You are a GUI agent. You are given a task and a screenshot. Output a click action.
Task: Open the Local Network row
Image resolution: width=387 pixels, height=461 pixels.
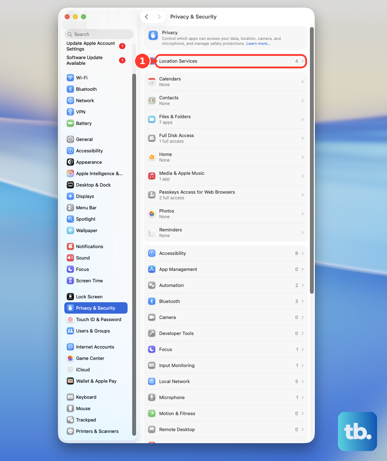[x=226, y=381]
